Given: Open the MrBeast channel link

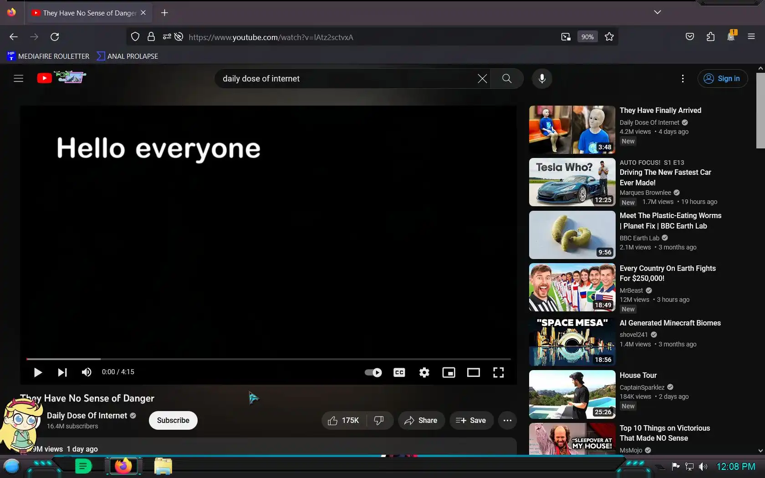Looking at the screenshot, I should coord(631,290).
